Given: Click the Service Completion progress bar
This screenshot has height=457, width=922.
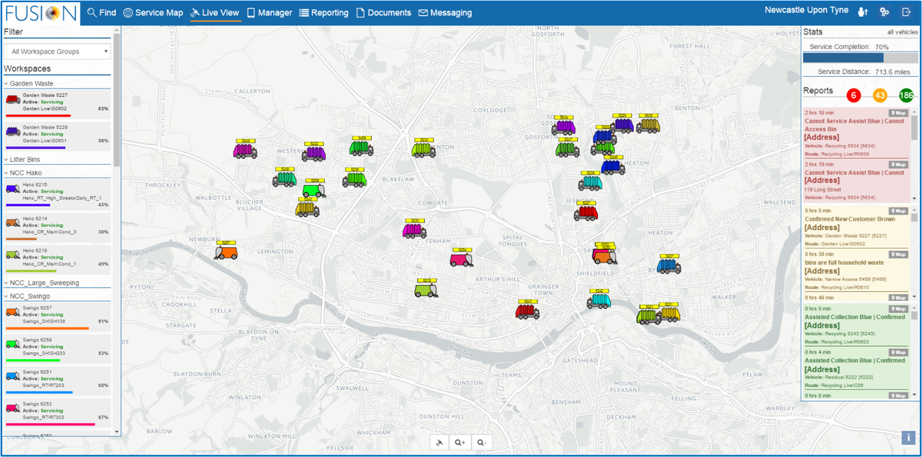Looking at the screenshot, I should (859, 57).
